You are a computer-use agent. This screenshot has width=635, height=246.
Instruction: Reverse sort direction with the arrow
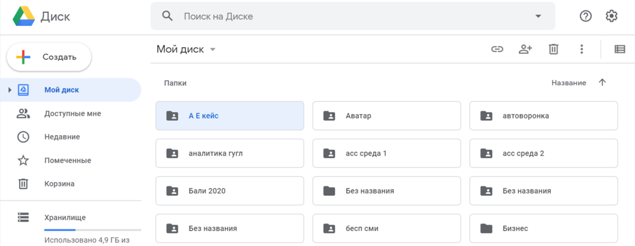(x=602, y=82)
